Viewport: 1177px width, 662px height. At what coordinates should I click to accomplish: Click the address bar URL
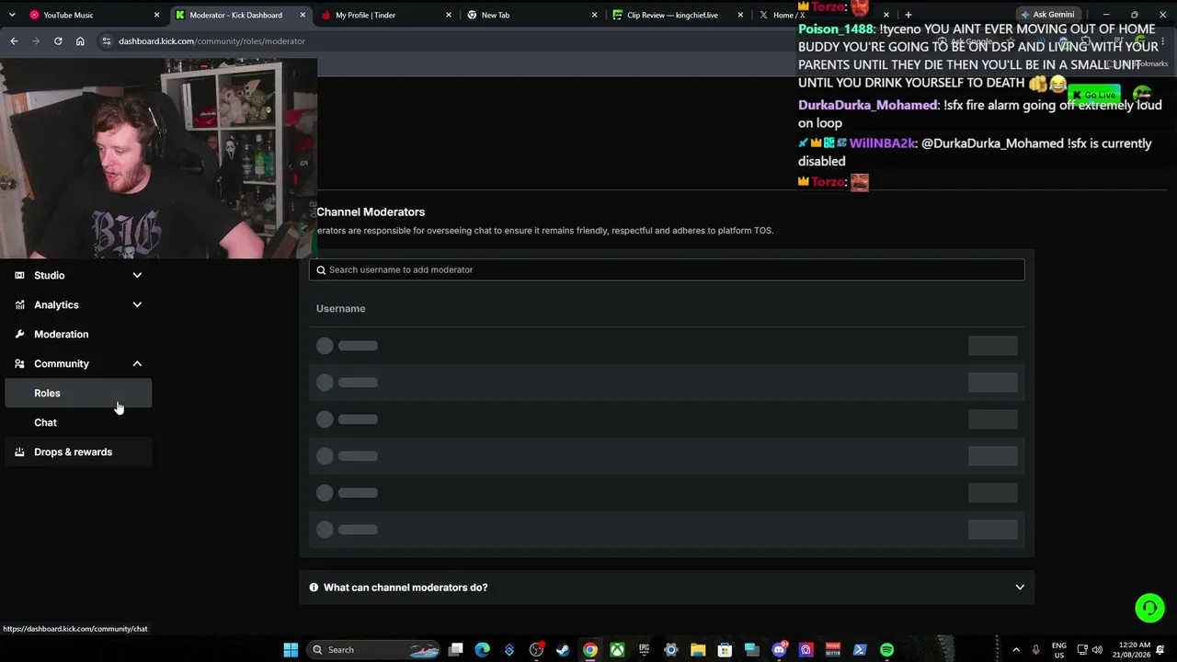[211, 41]
